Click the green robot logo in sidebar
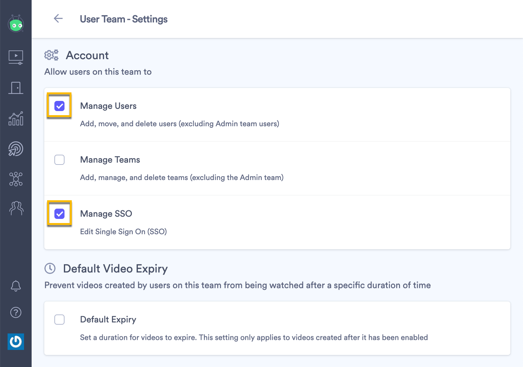Screen dimensions: 523x367 (16, 23)
